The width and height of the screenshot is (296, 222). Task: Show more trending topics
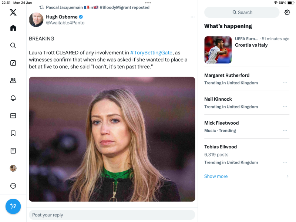(216, 176)
